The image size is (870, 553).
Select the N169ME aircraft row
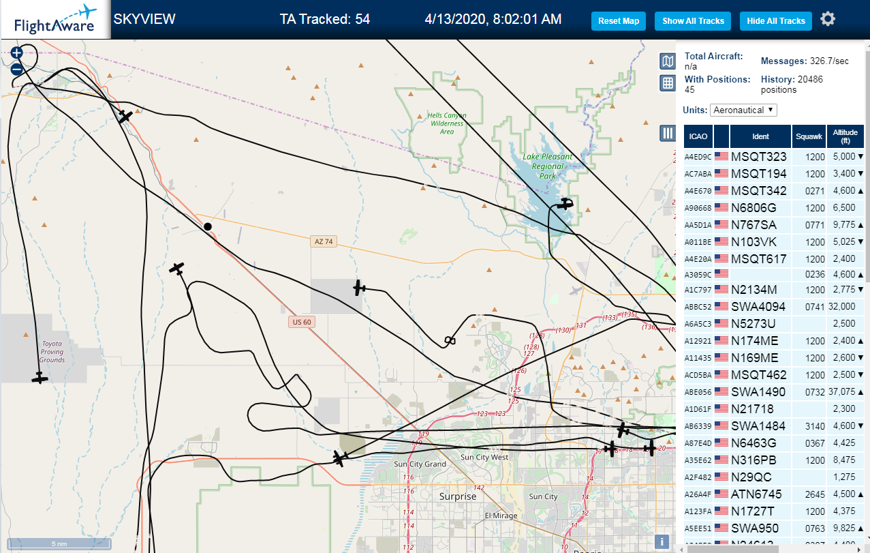[775, 357]
